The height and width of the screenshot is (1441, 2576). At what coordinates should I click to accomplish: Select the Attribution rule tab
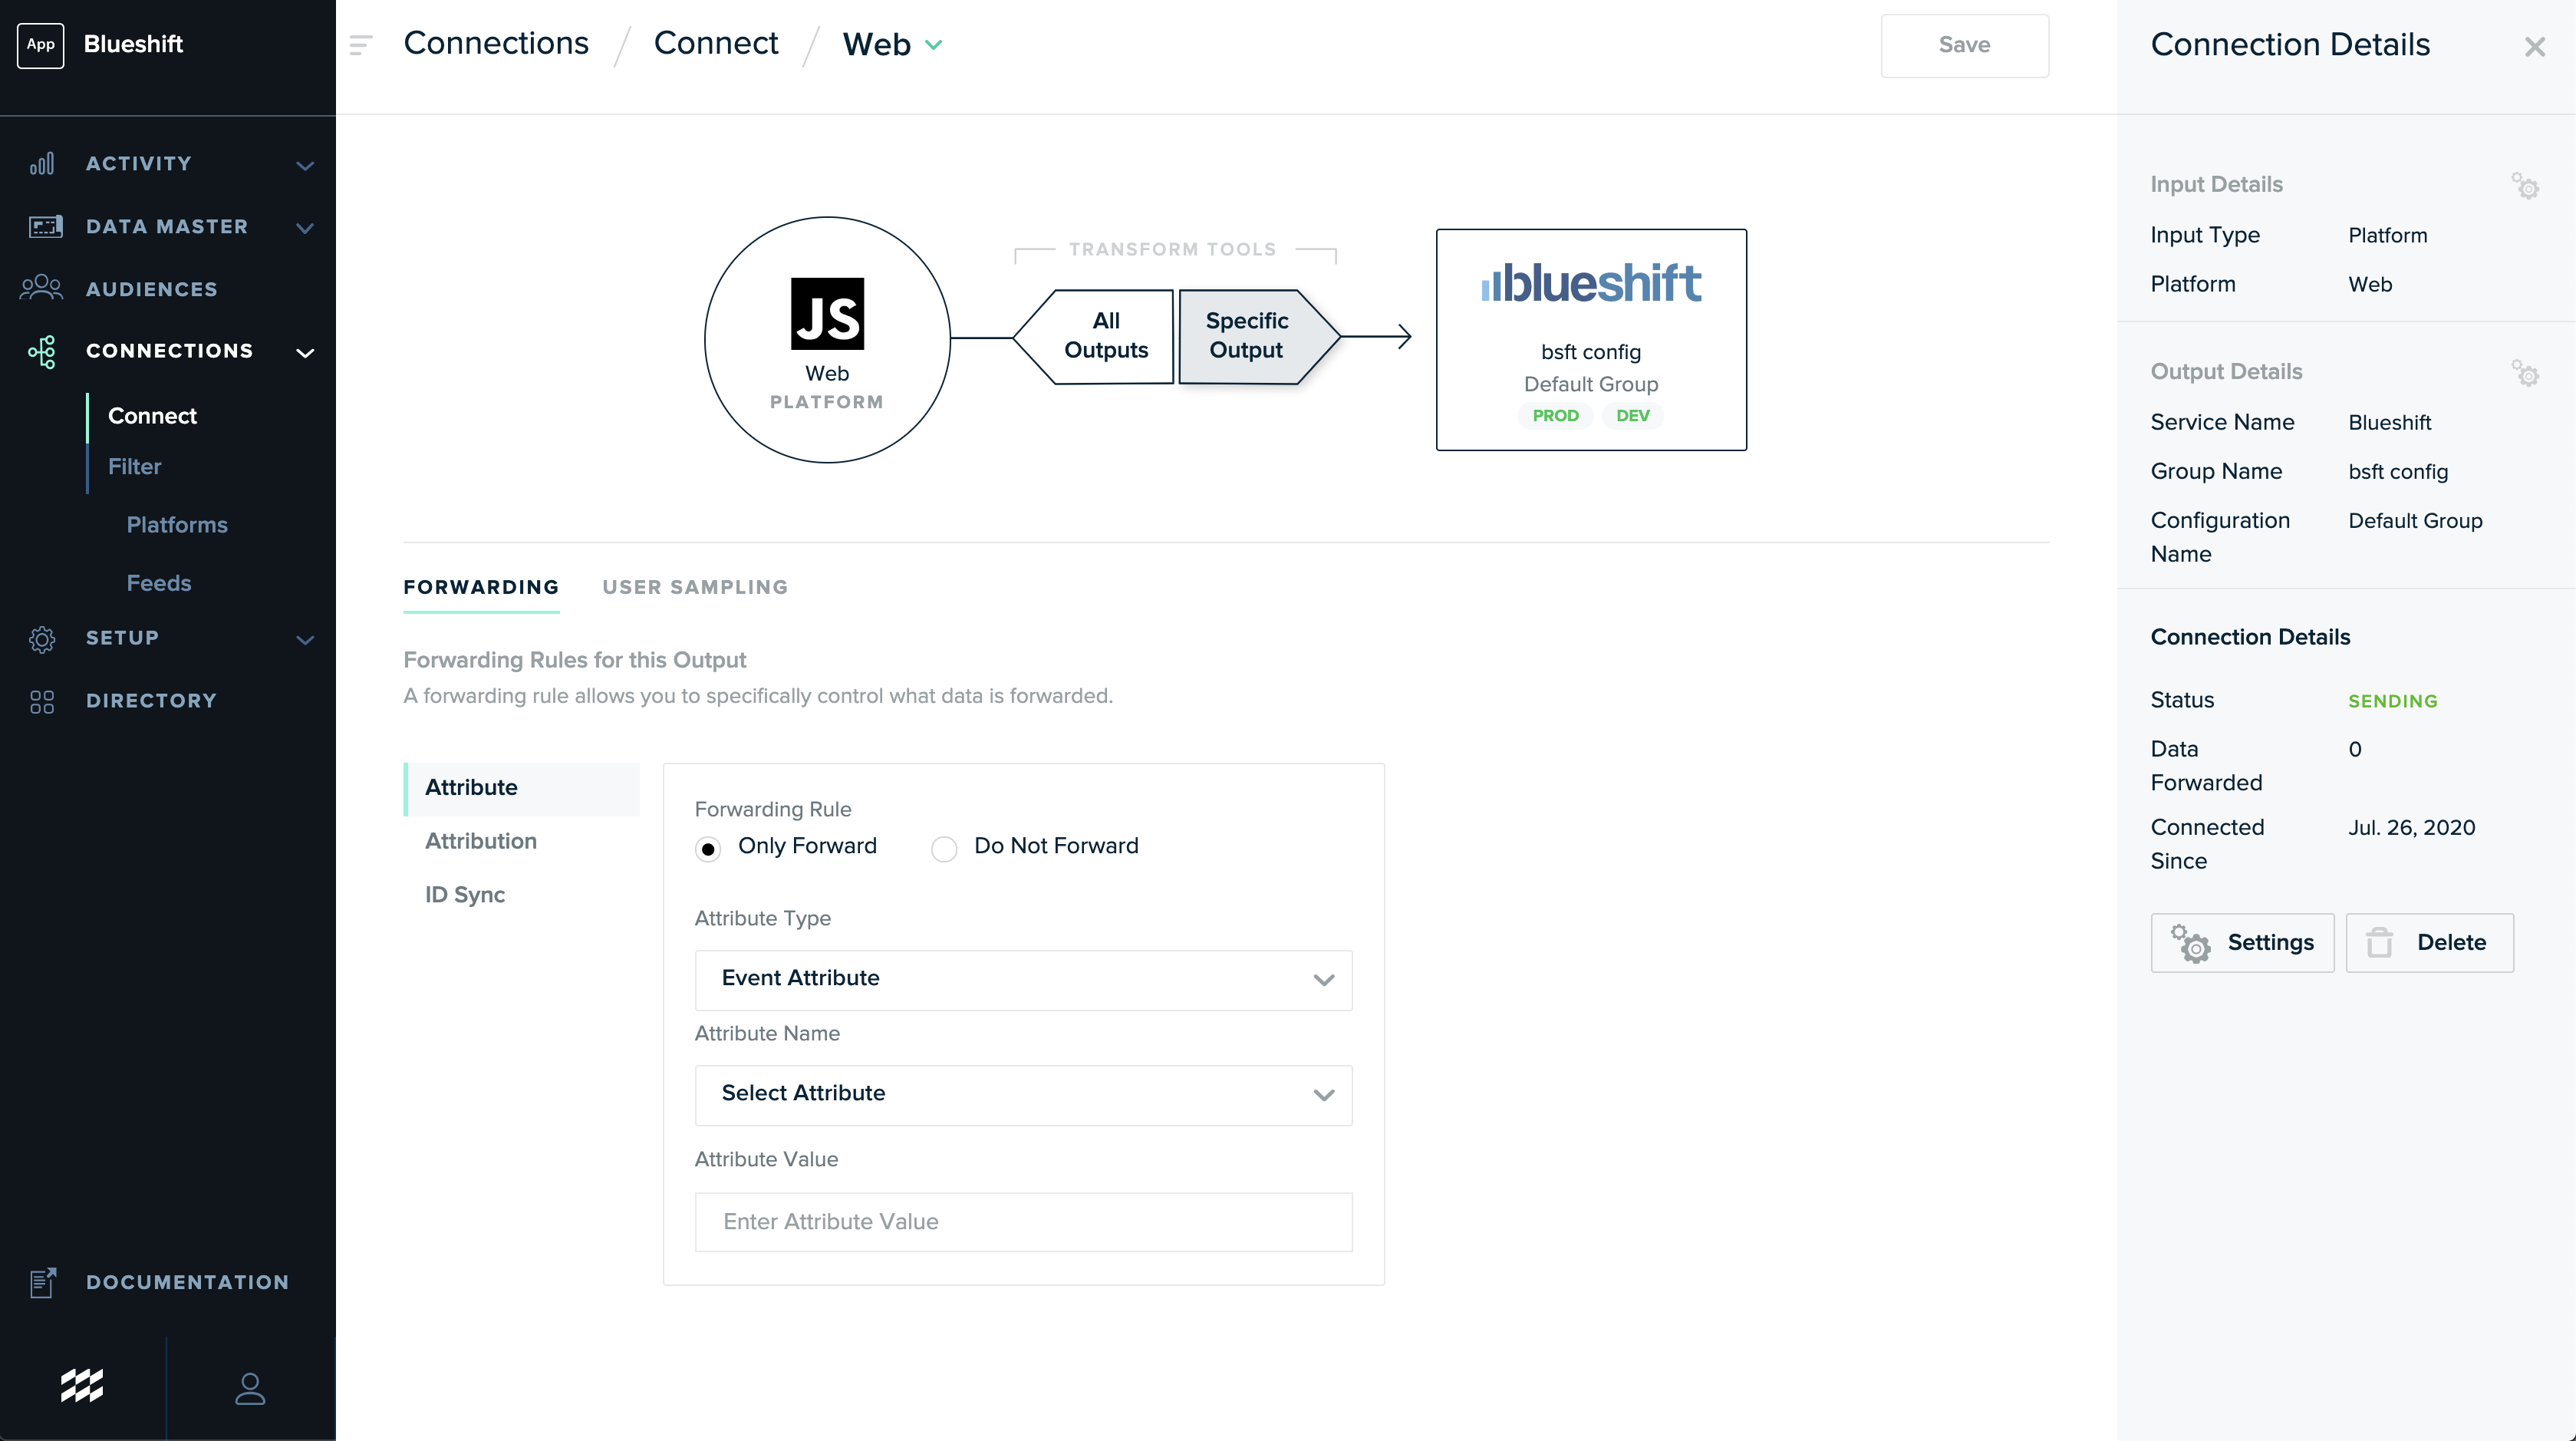point(481,841)
